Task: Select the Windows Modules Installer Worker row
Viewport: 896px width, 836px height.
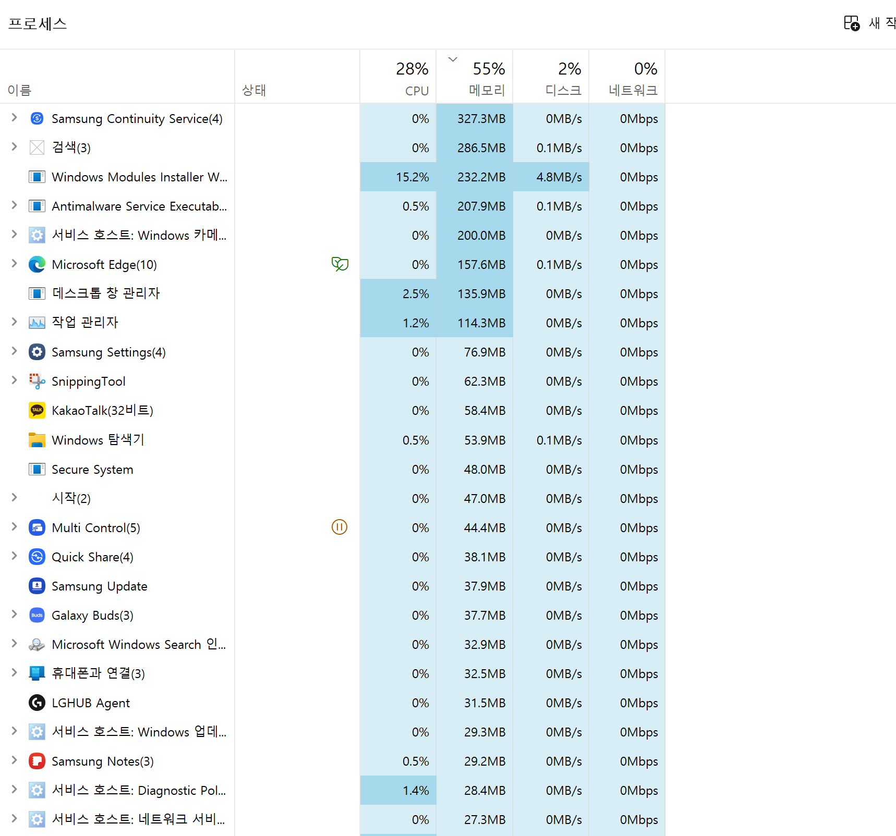Action: point(333,177)
